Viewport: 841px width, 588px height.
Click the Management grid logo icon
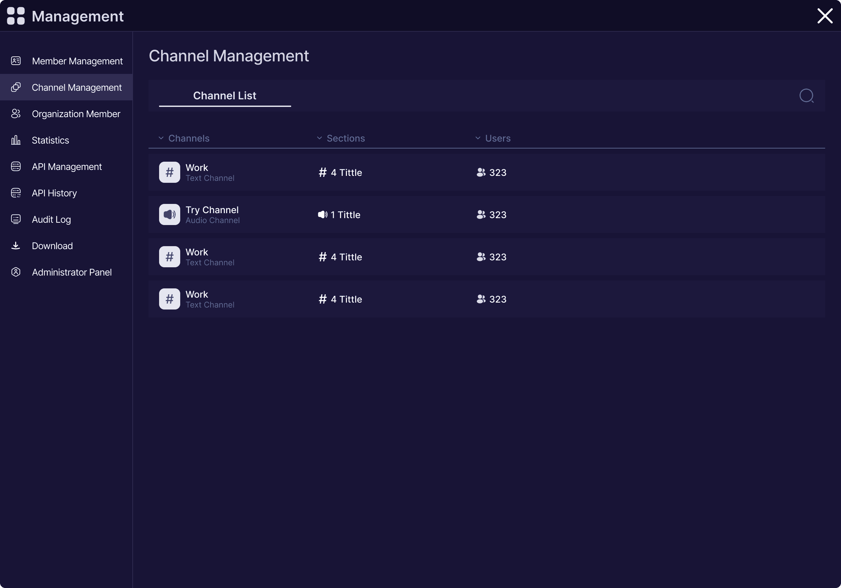(x=16, y=16)
